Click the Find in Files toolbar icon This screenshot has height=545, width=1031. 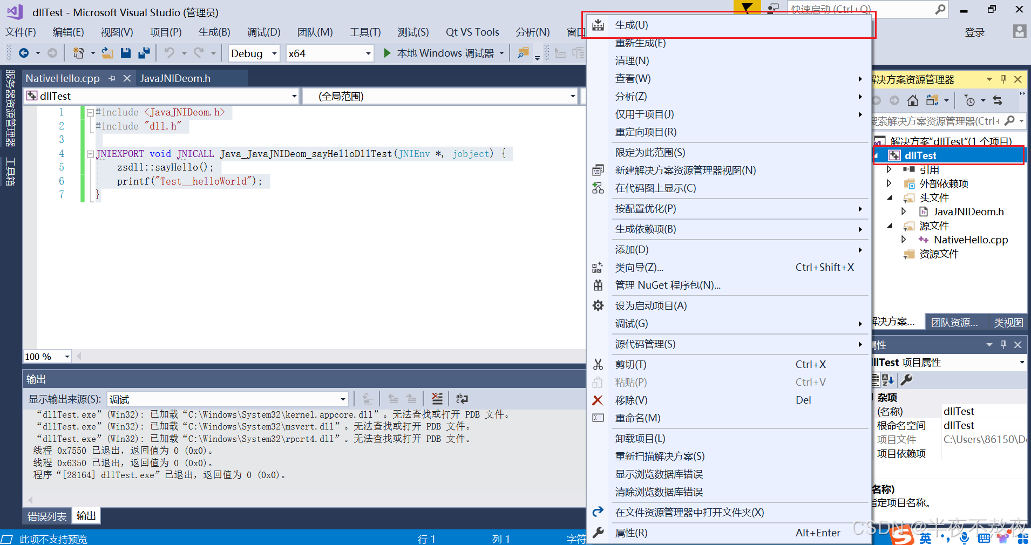click(x=523, y=53)
